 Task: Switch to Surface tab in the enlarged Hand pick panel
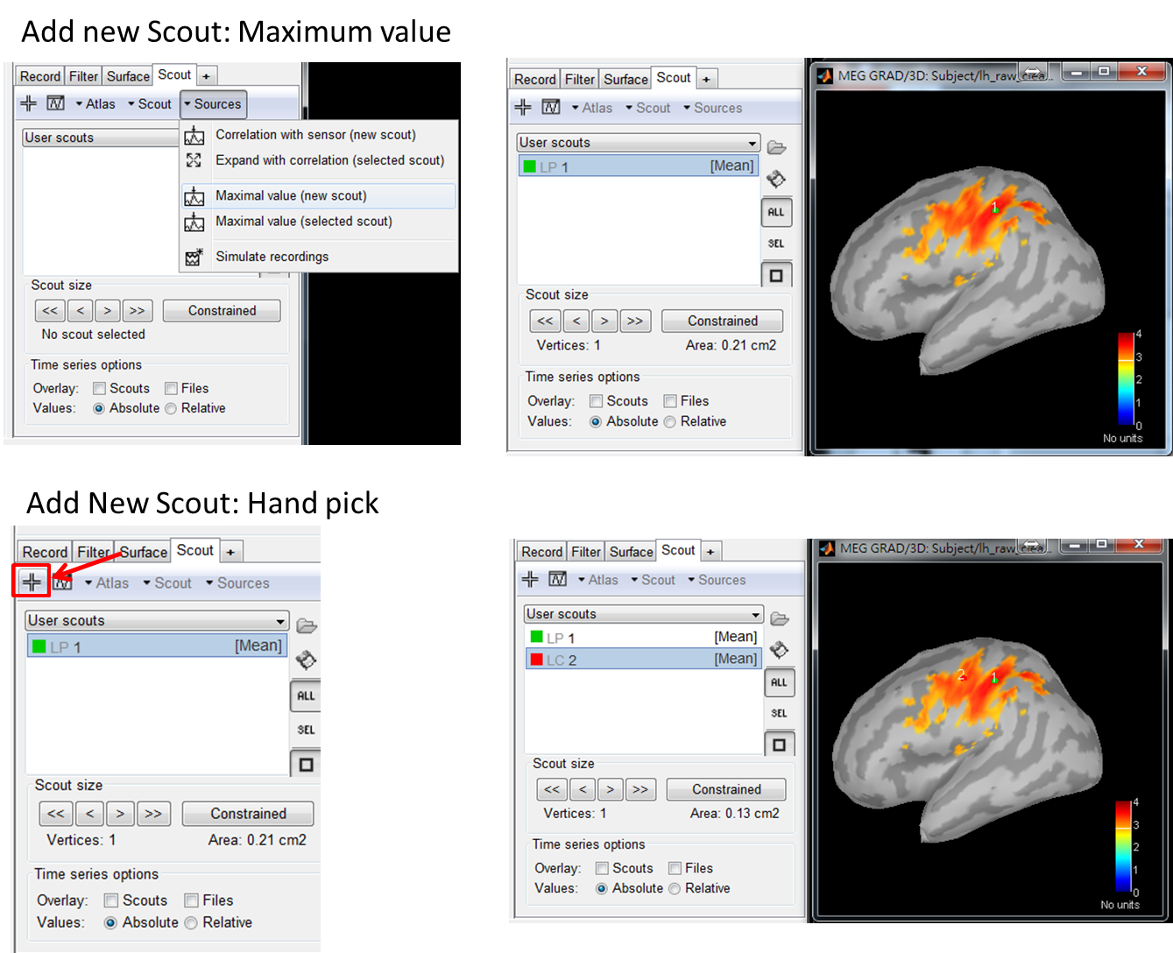click(143, 552)
